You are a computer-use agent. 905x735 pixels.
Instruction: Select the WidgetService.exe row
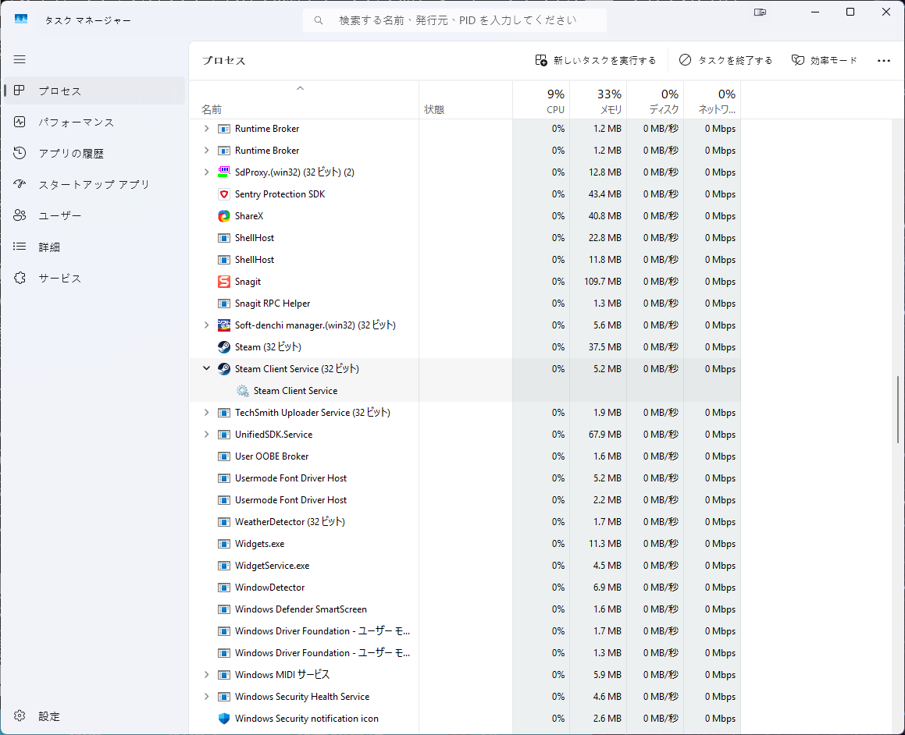pos(465,566)
